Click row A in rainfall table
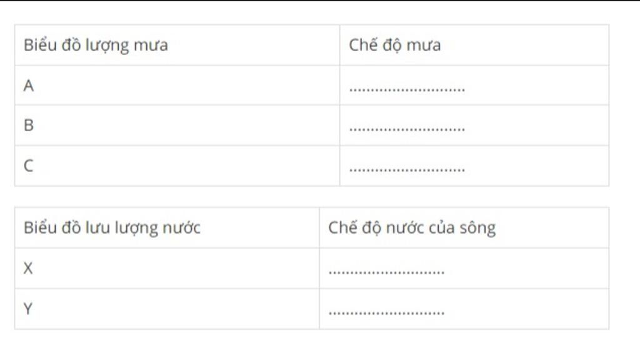This screenshot has width=640, height=341. [x=312, y=85]
